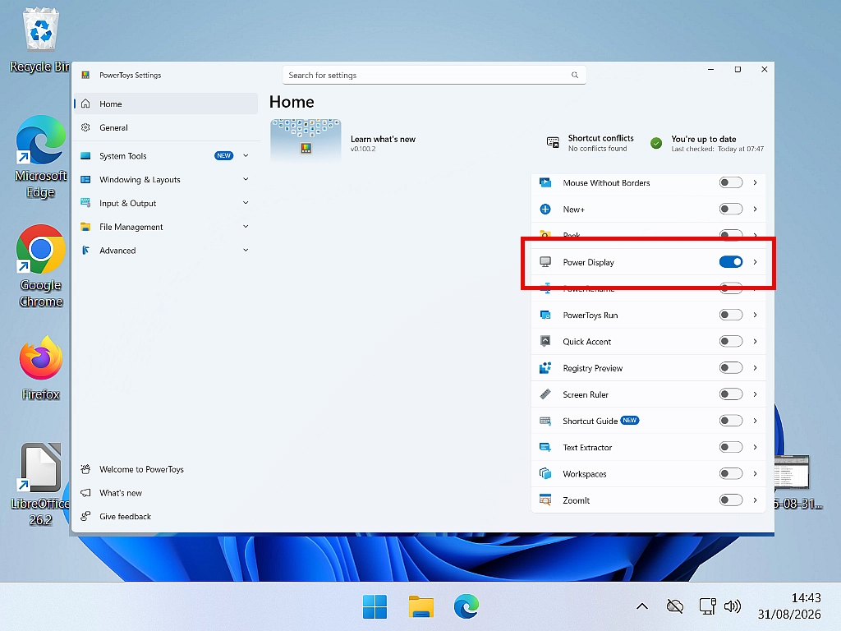Open Quick Accent settings via its chevron
841x631 pixels.
(x=755, y=341)
